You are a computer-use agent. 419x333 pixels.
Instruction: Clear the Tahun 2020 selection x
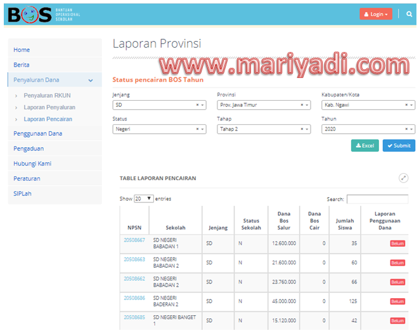[x=406, y=129]
